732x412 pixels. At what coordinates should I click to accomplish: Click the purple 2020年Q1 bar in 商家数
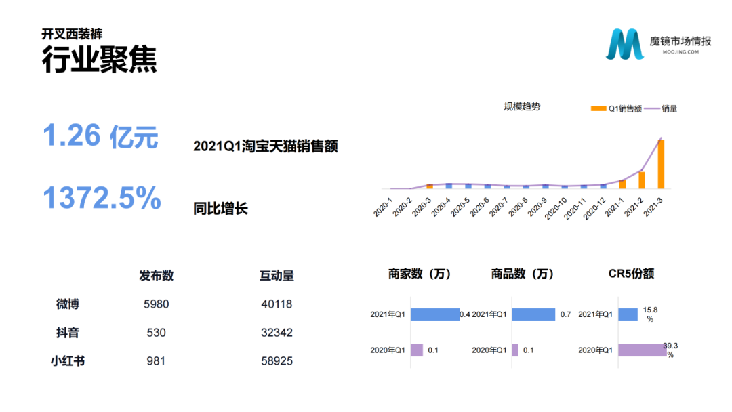click(x=417, y=350)
